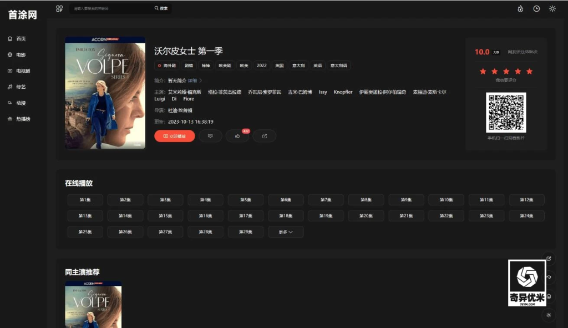
Task: Open actor Knopfler link
Action: click(x=343, y=92)
